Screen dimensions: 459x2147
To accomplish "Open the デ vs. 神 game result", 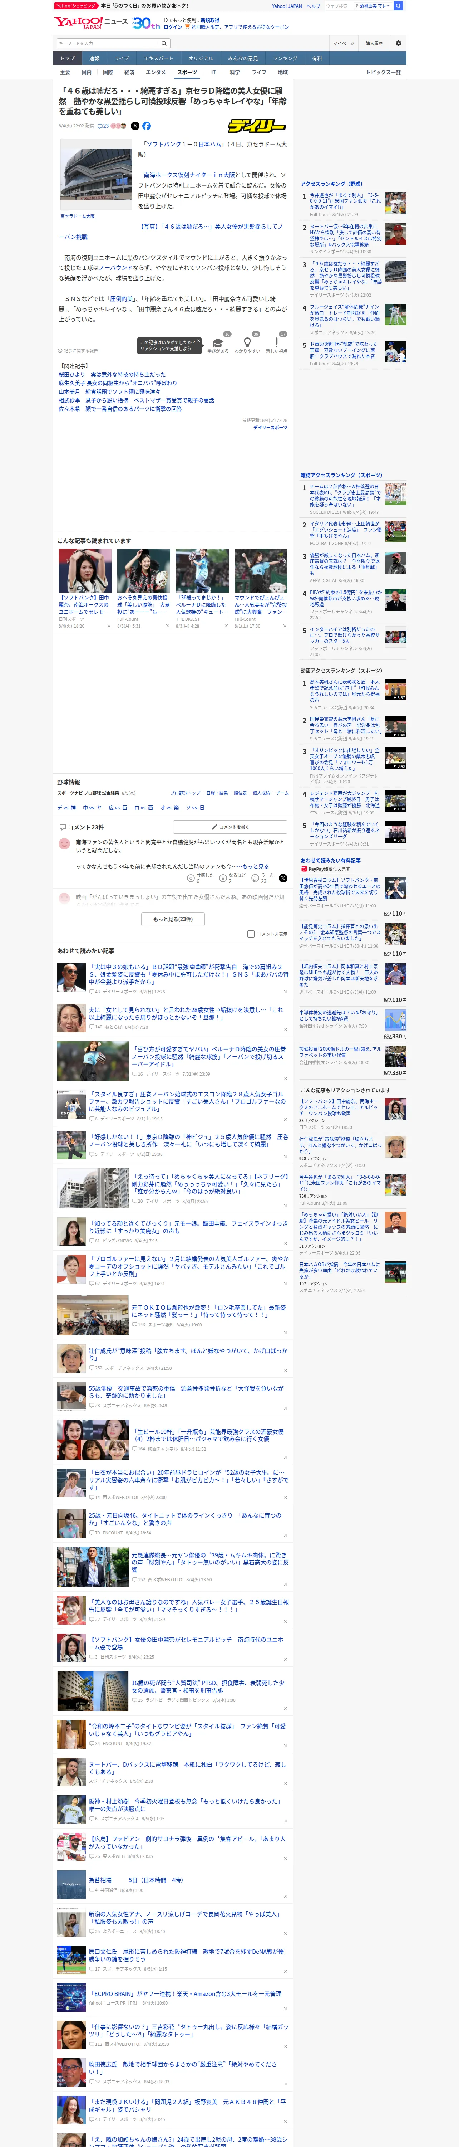I will coord(66,808).
